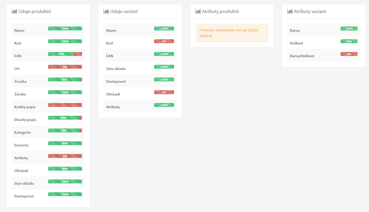Click the chart icon next to Údaje variant
369x212 pixels.
(106, 11)
